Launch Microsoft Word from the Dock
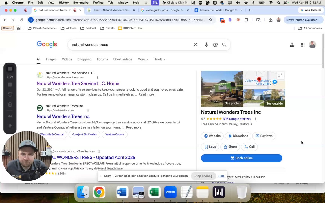The image size is (325, 203). tap(122, 192)
